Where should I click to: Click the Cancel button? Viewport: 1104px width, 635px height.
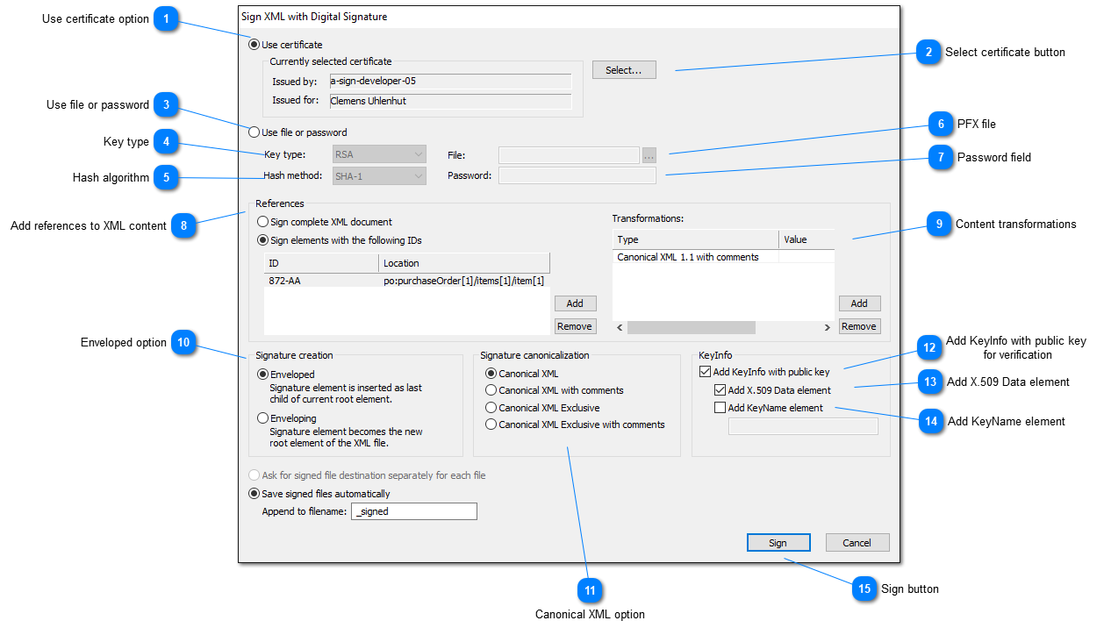click(857, 543)
